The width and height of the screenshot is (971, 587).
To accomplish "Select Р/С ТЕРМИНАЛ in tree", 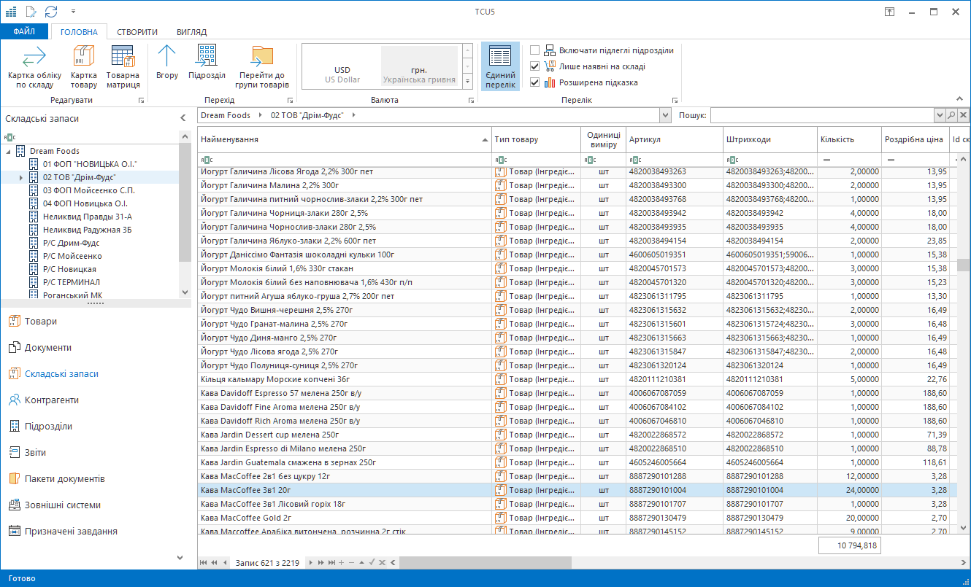I will pyautogui.click(x=72, y=282).
